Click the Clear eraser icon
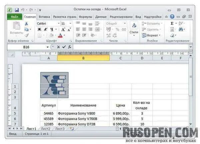The width and height of the screenshot is (200, 144). 172,35
